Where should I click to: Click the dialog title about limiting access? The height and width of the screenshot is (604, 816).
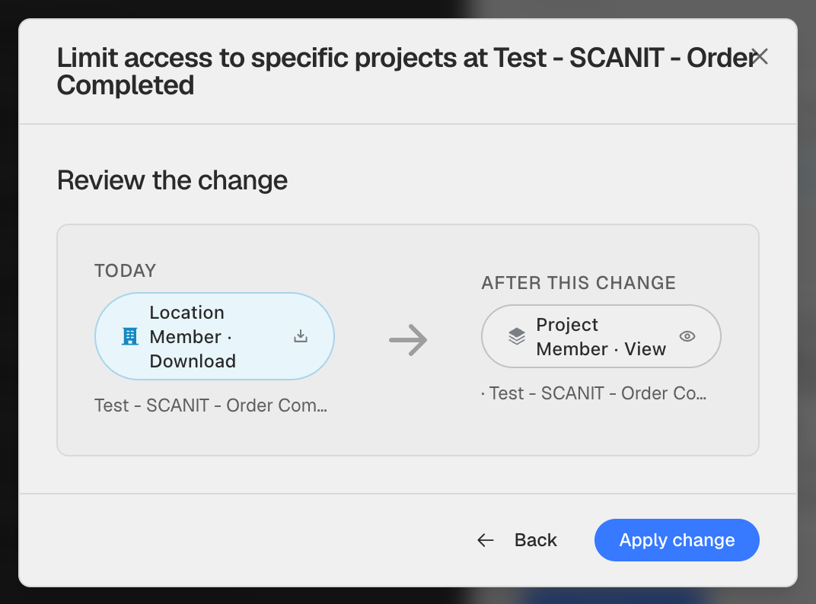click(406, 72)
